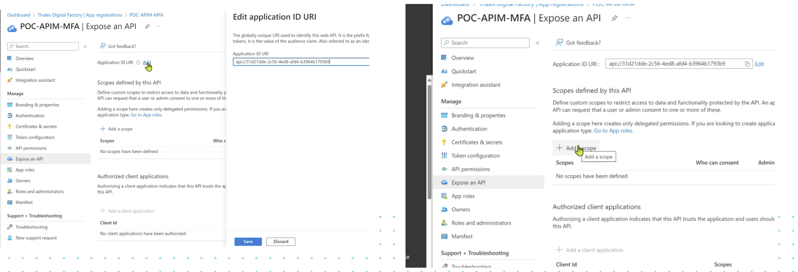Click Manifest icon in left panel sidebar
This screenshot has height=272, width=798.
point(10,202)
